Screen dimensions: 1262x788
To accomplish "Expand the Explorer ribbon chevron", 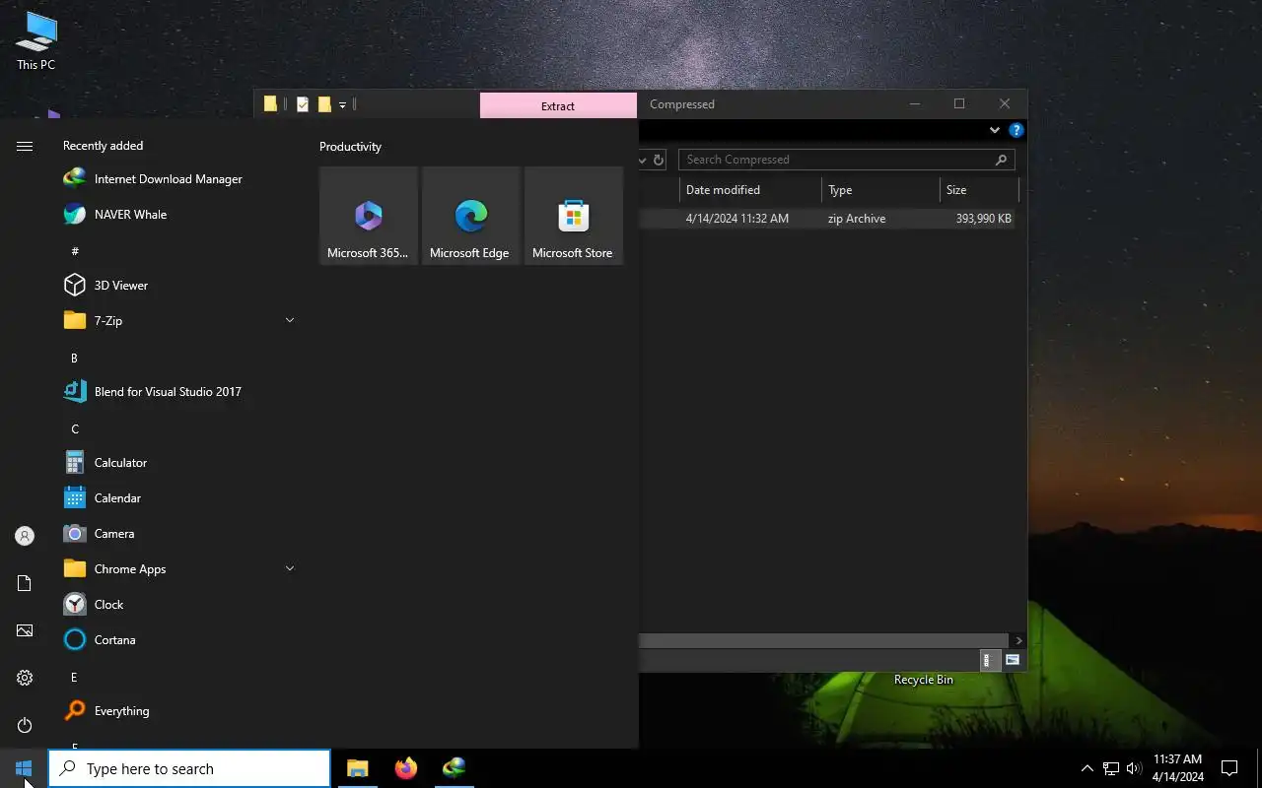I will pyautogui.click(x=995, y=130).
